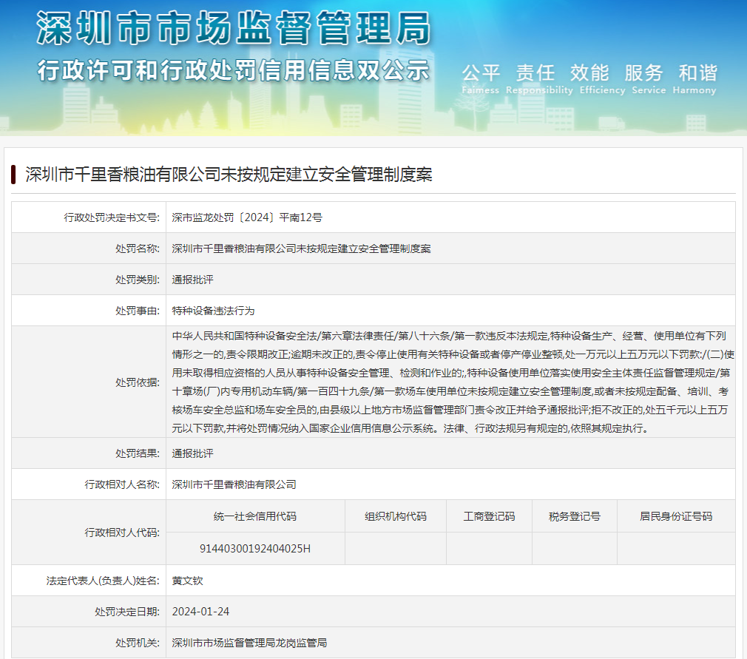Screen dimensions: 747x659
Task: Click the 统一社会信用代码 column header
Action: pyautogui.click(x=255, y=516)
